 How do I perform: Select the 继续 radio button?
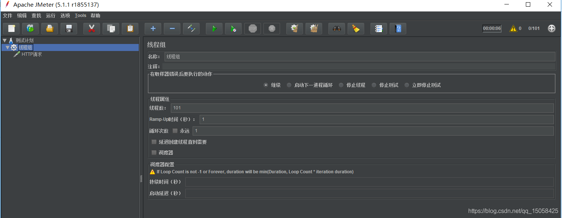tap(266, 85)
